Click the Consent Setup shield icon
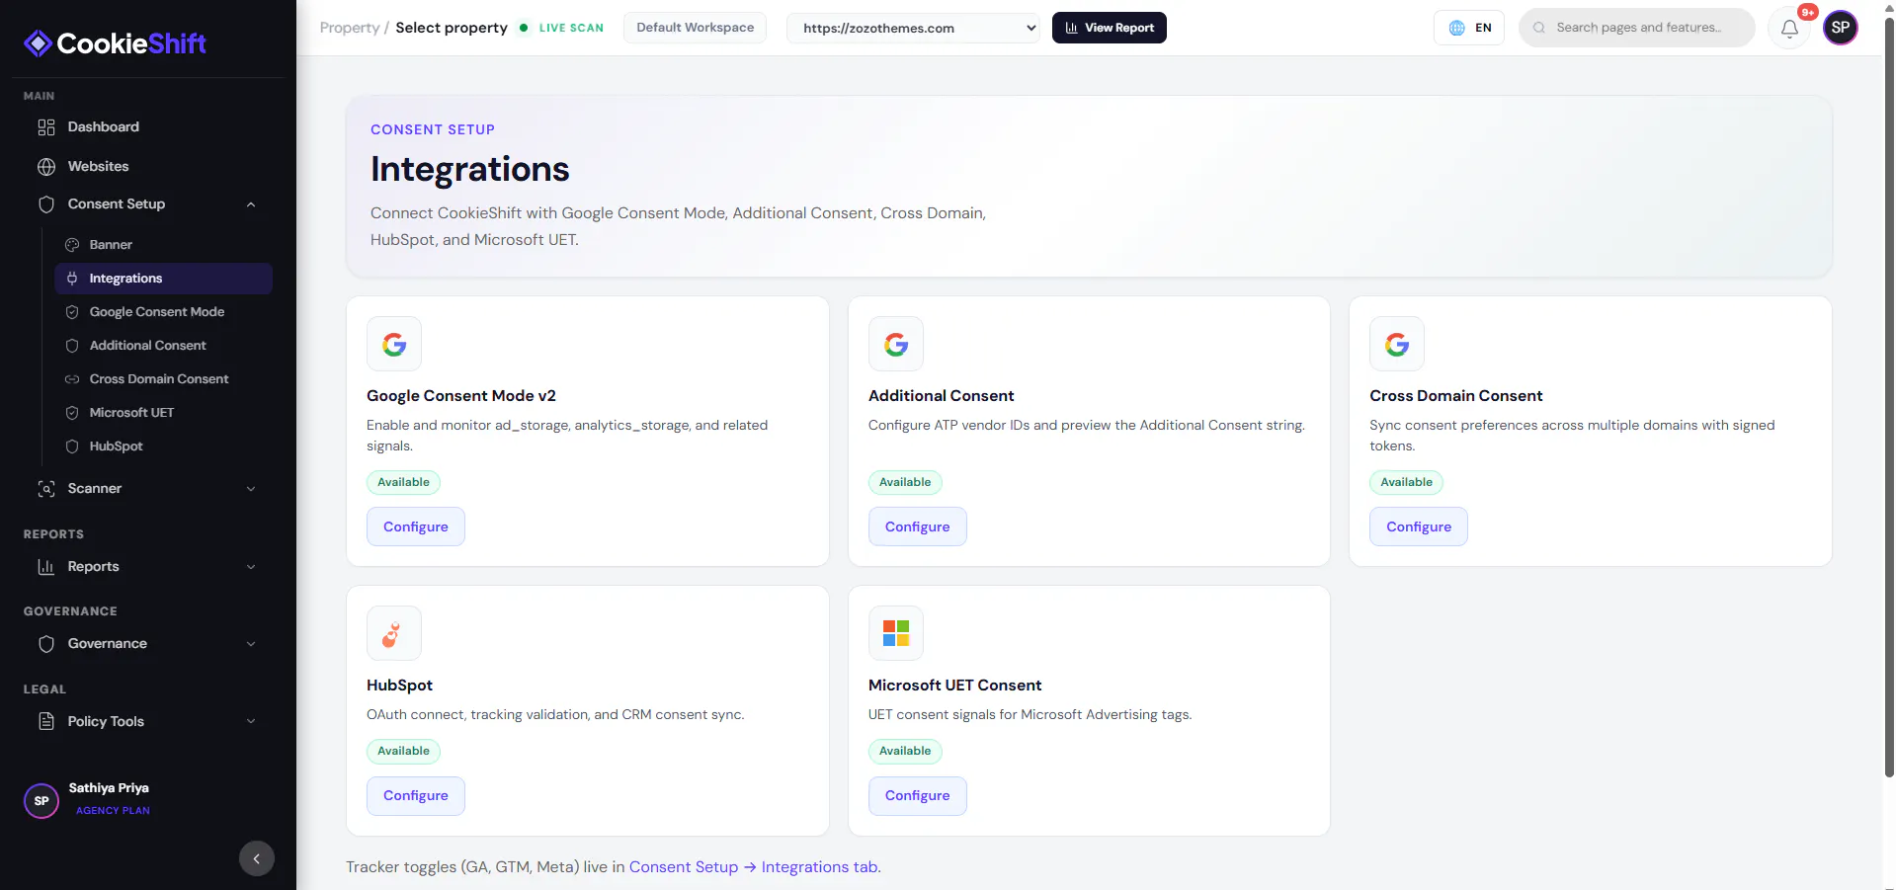This screenshot has height=890, width=1896. [x=46, y=204]
